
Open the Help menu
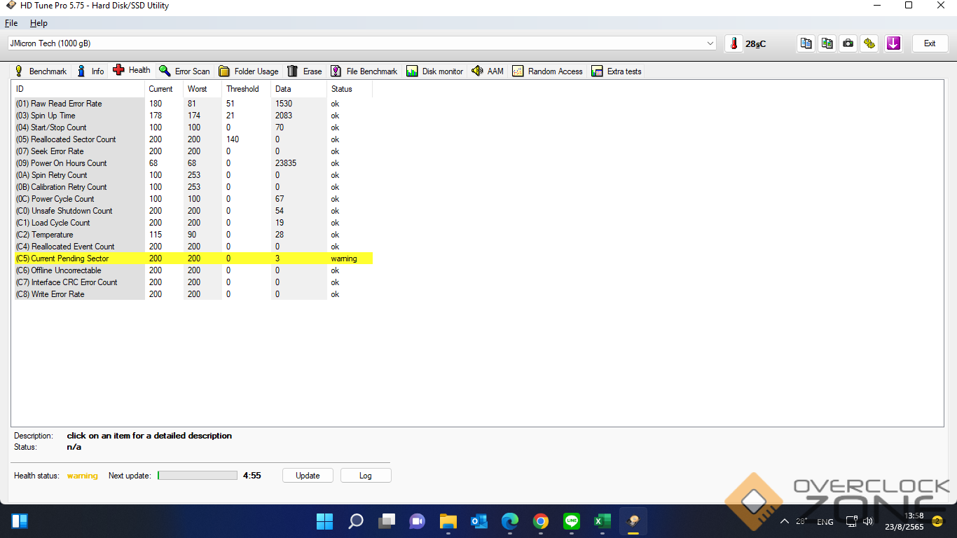[39, 23]
